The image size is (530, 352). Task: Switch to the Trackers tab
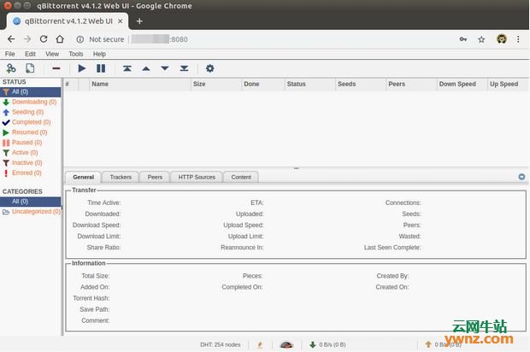[121, 177]
